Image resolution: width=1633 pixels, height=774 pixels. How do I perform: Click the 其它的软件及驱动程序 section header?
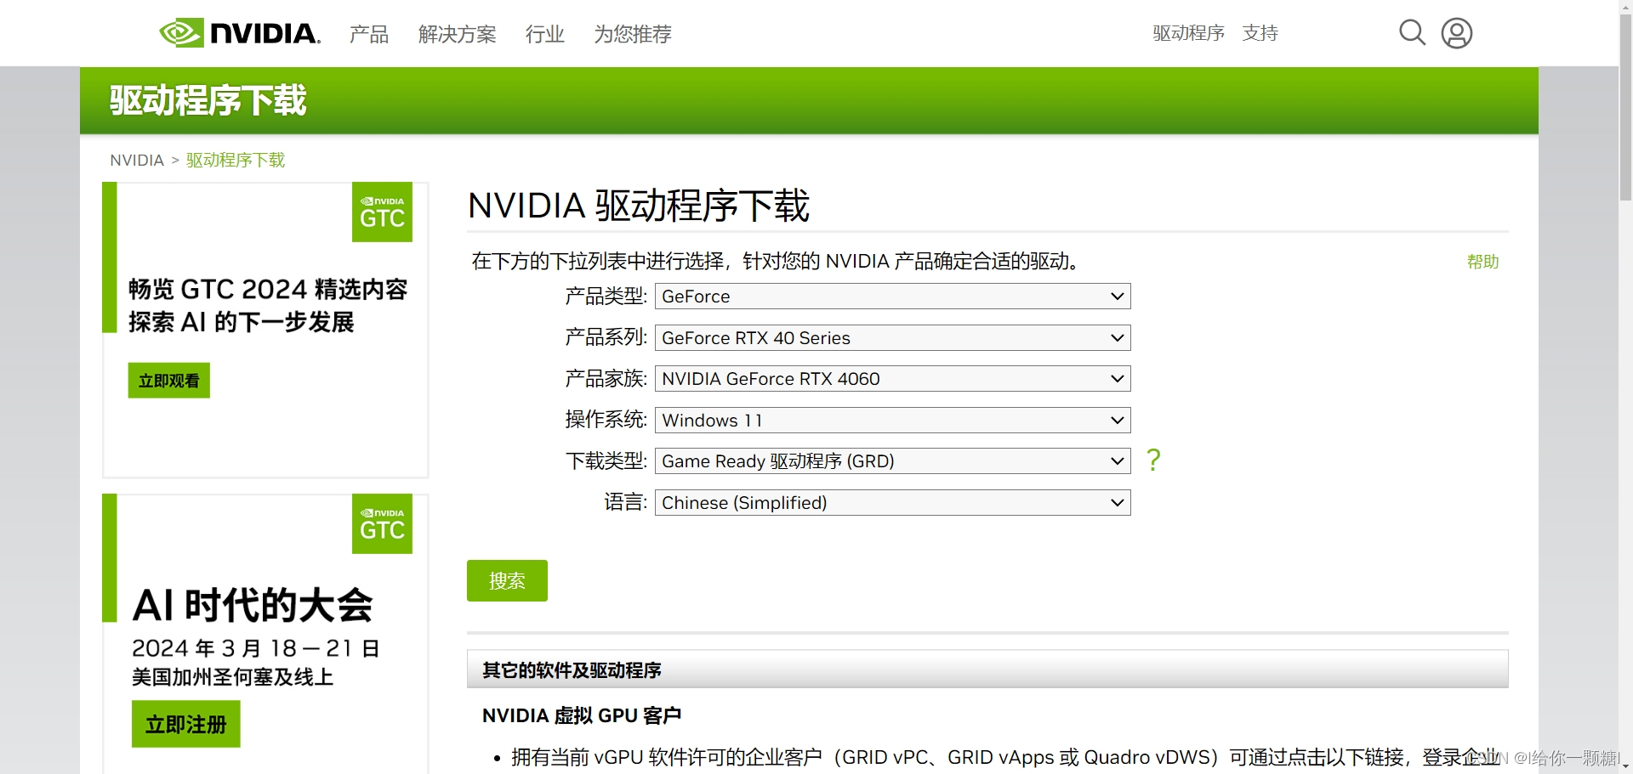[987, 669]
